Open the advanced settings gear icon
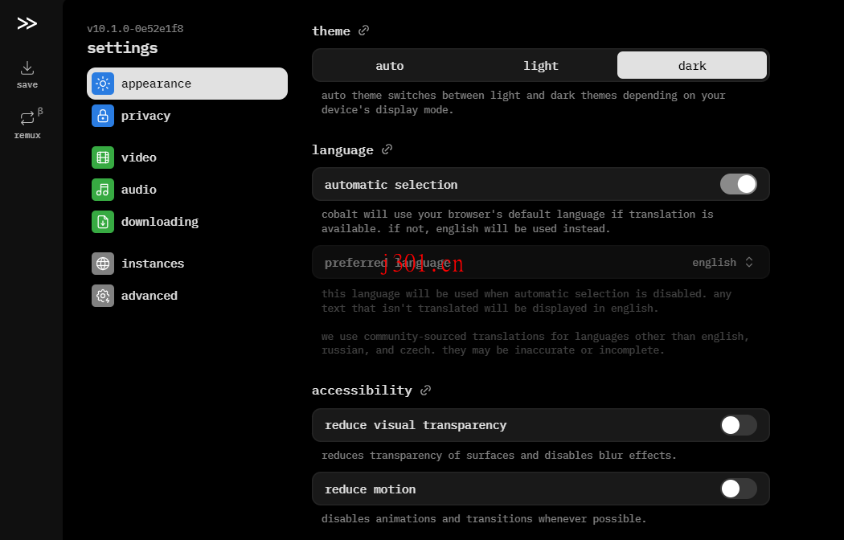Viewport: 844px width, 540px height. pyautogui.click(x=102, y=295)
